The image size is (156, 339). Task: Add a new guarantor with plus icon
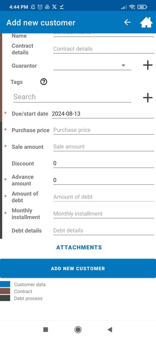click(x=148, y=65)
